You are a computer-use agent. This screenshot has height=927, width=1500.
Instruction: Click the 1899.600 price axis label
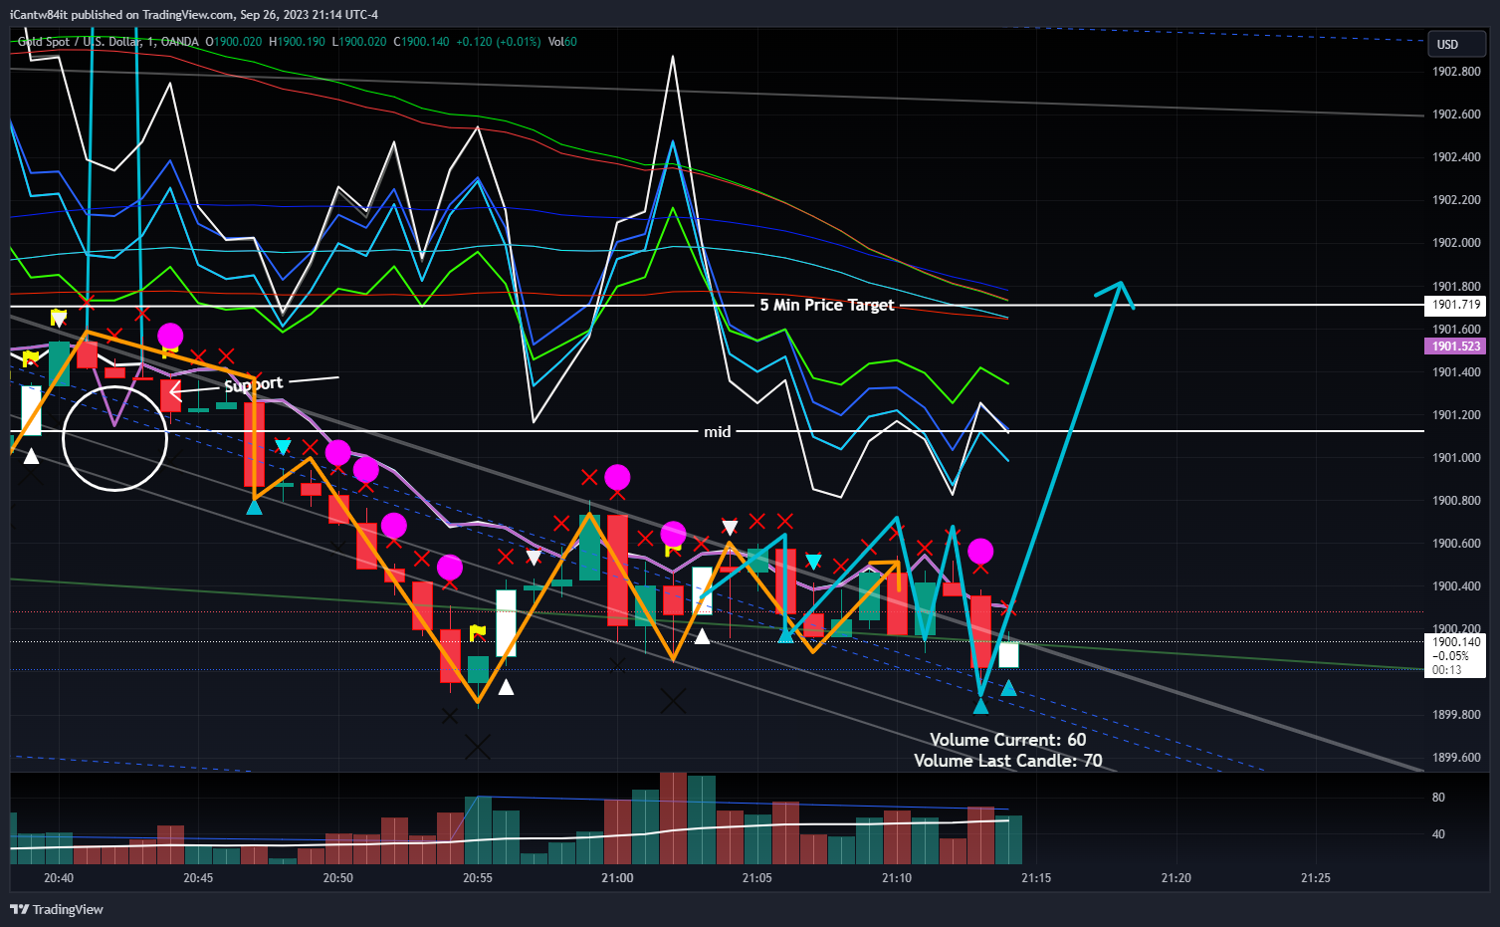pyautogui.click(x=1456, y=758)
